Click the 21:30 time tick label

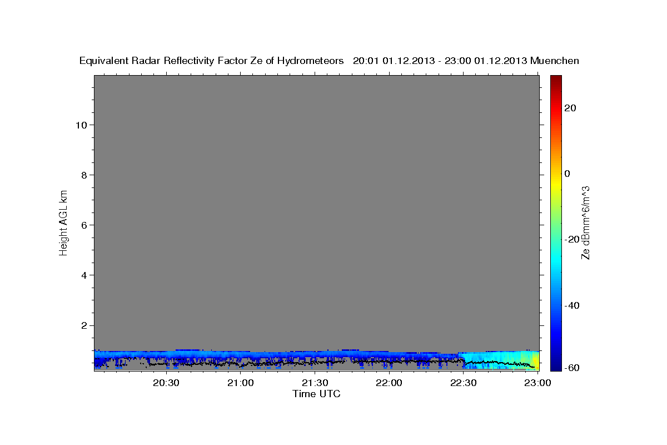315,383
